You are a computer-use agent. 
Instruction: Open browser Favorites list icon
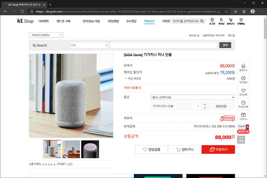236,11
